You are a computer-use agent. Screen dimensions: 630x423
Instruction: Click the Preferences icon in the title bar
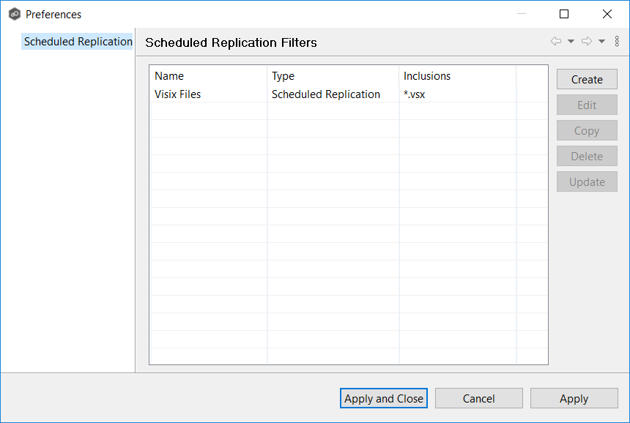(15, 14)
